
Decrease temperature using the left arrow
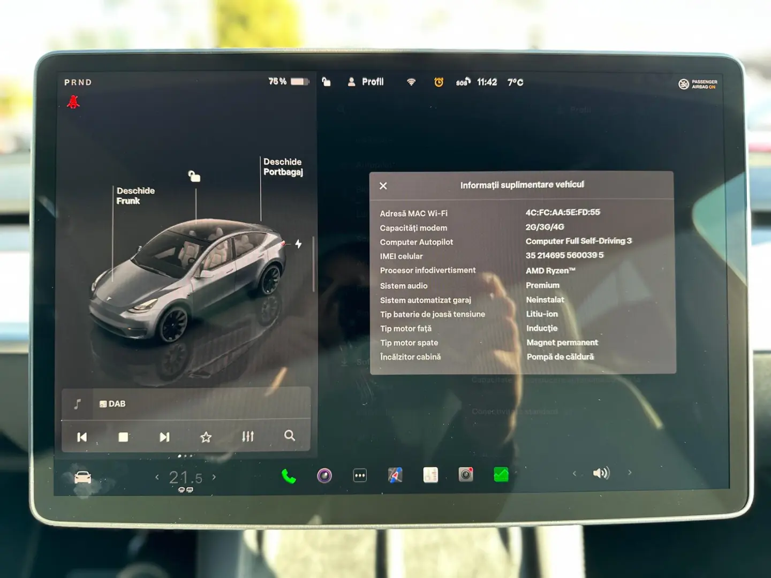(156, 476)
